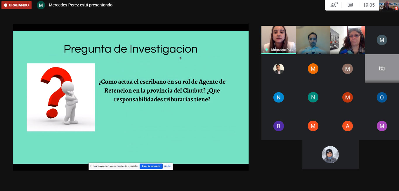
Task: Click the camera-off icon tile
Action: coord(381,69)
